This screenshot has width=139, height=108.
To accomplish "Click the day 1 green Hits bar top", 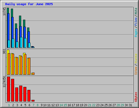I will (8, 11).
